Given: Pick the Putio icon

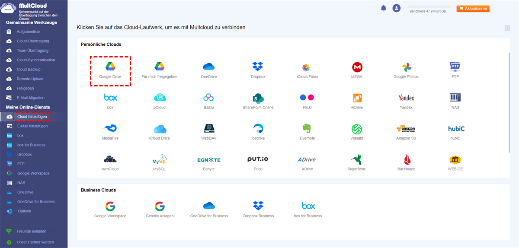Looking at the screenshot, I should click(258, 159).
